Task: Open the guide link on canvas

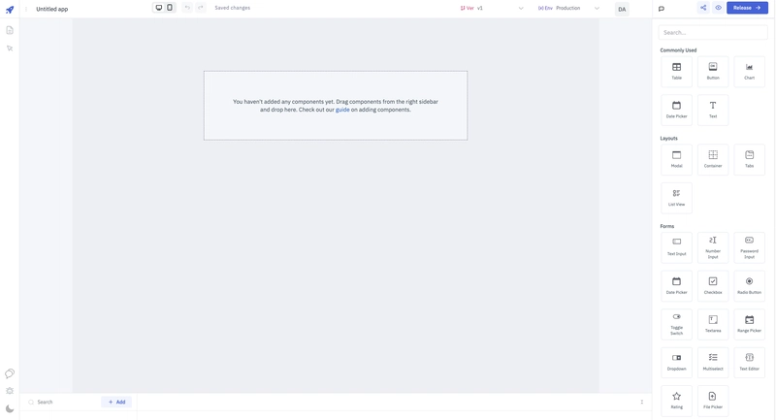Action: [342, 110]
